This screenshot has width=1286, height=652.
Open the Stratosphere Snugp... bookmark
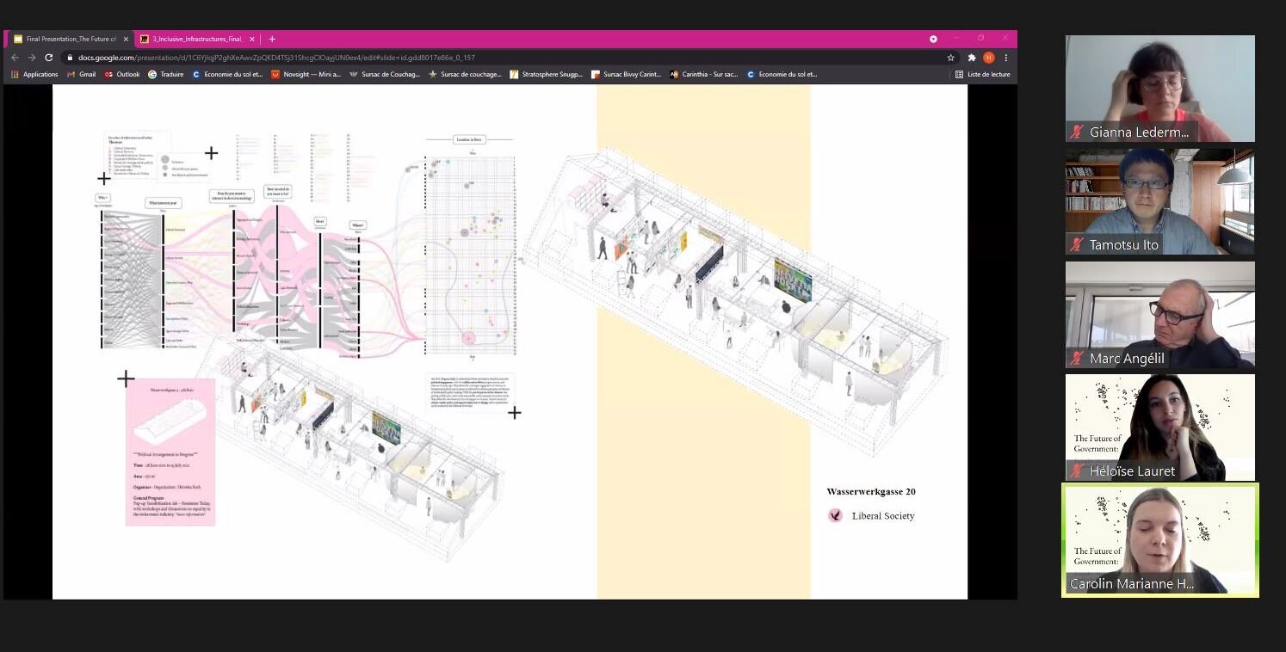[547, 75]
